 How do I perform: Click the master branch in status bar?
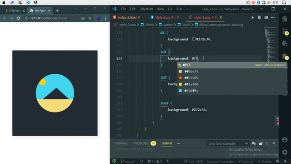click(x=128, y=161)
